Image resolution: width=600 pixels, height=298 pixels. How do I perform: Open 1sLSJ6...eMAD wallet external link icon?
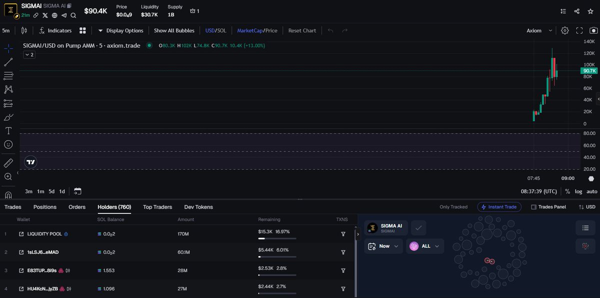coord(21,252)
